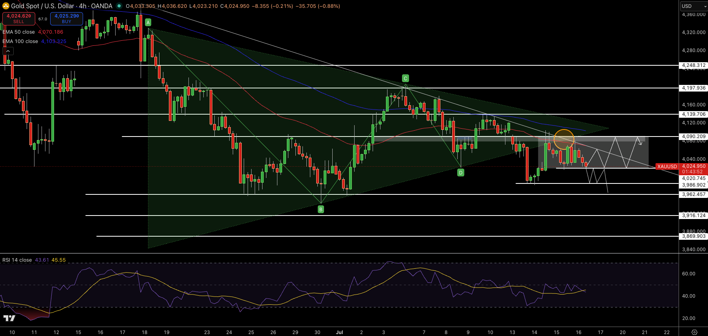
Task: Click the low price L4,023.210
Action: [203, 6]
